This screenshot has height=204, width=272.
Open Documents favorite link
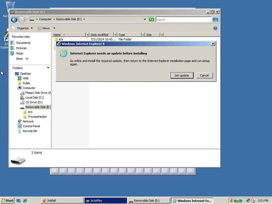[23, 43]
